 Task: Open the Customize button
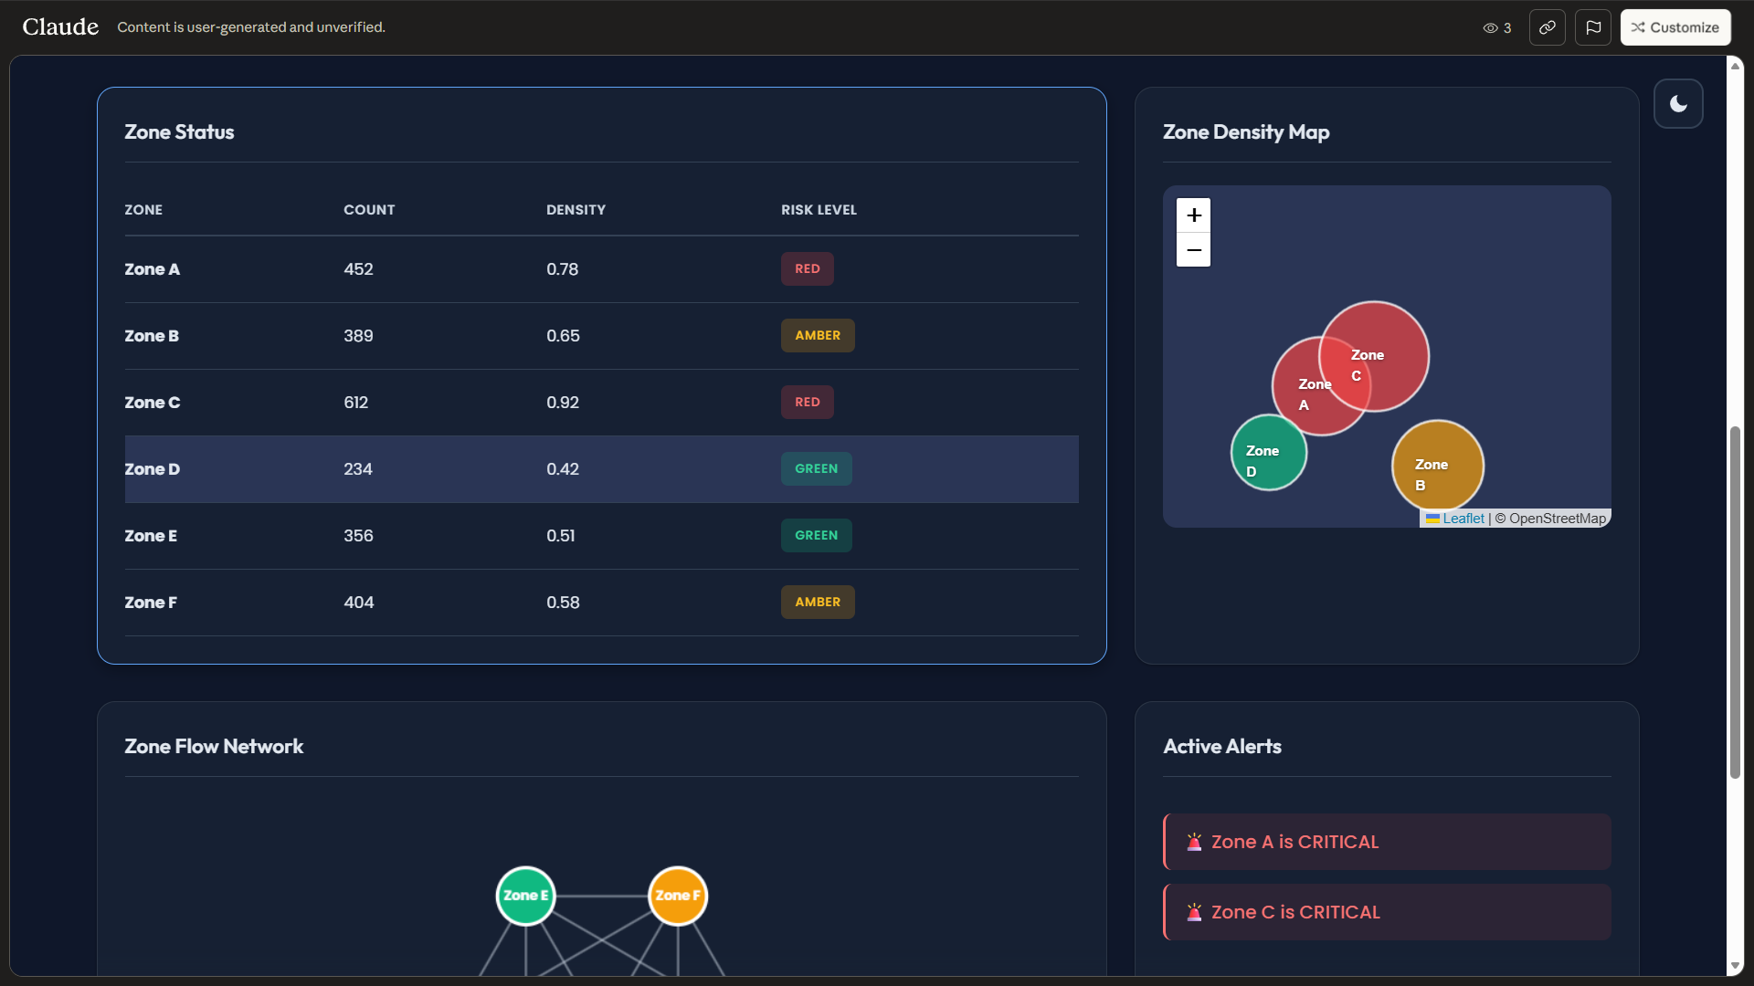coord(1675,27)
